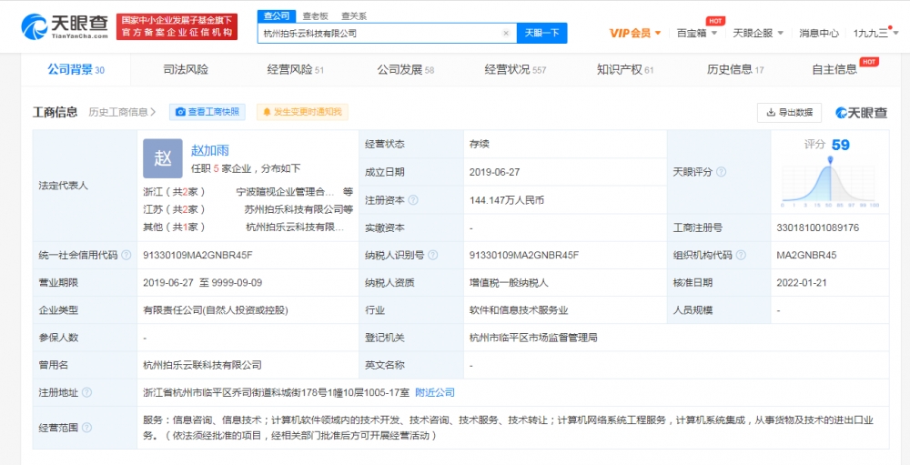Select the 公司发展 tab
Screen dimensions: 910x465
(x=405, y=70)
